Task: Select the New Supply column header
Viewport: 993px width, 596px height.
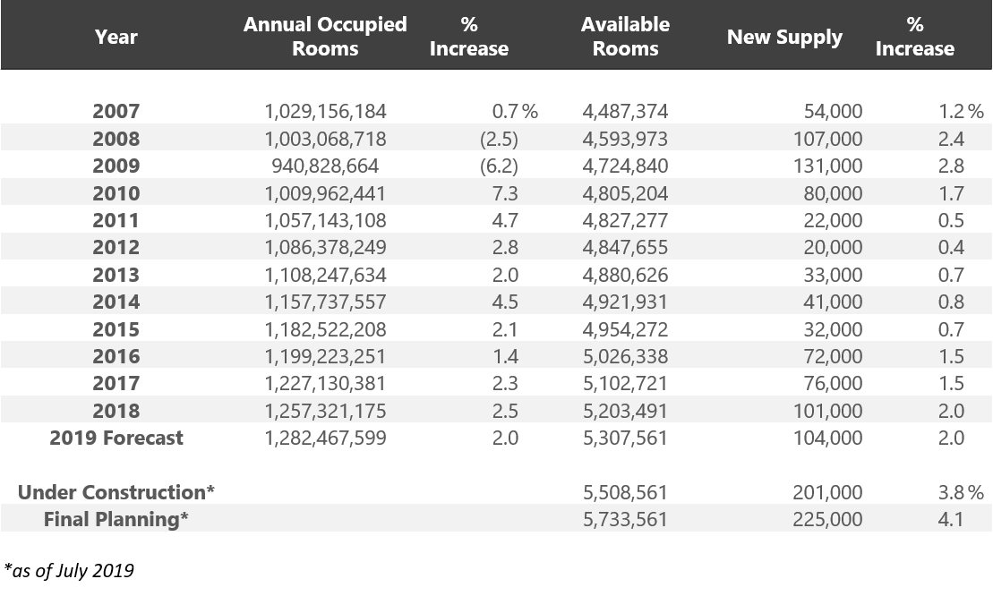Action: 784,37
